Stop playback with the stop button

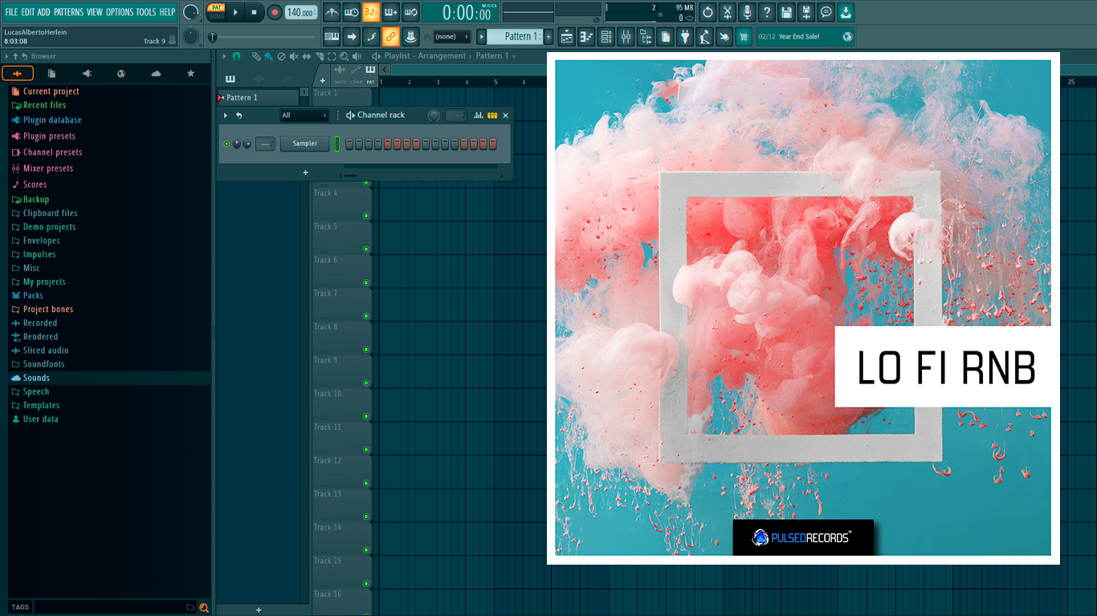254,12
